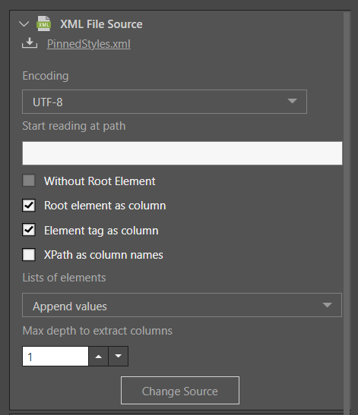Image resolution: width=358 pixels, height=415 pixels.
Task: Click the Change Source button
Action: pos(180,391)
